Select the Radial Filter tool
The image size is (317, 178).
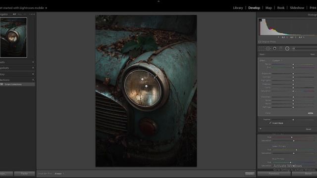pos(287,48)
